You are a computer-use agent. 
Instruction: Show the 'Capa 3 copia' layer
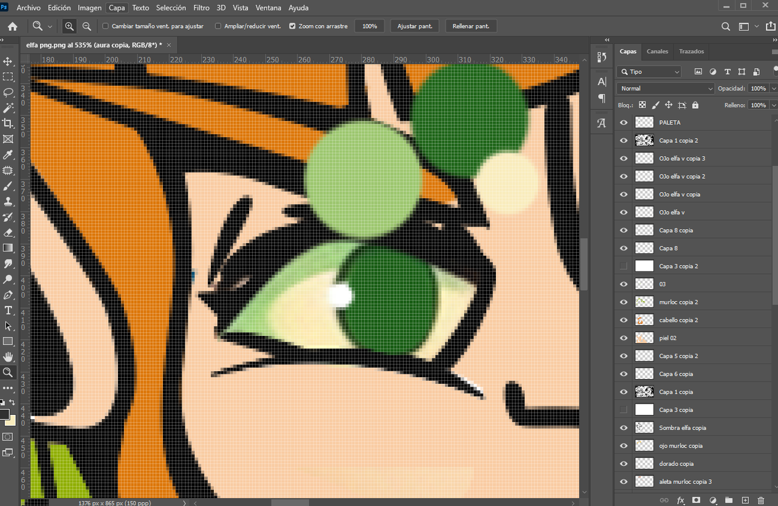(624, 409)
